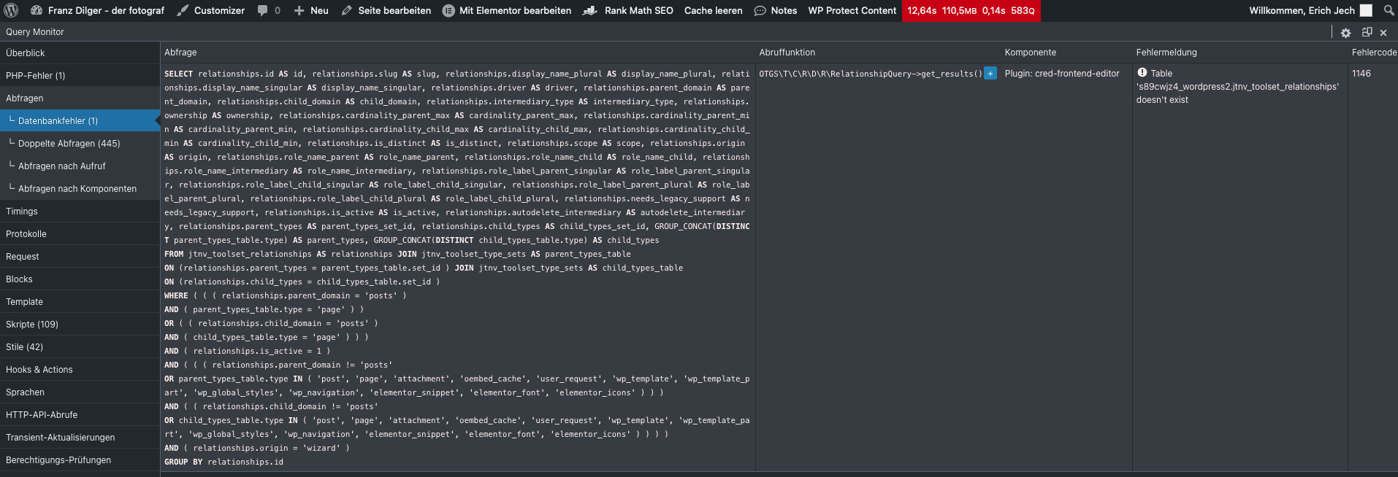This screenshot has width=1398, height=477.
Task: Select the Überblick panel
Action: 80,53
